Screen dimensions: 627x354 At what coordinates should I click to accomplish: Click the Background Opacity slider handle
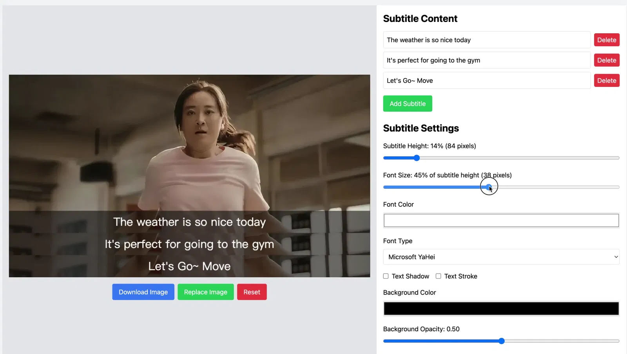[501, 341]
